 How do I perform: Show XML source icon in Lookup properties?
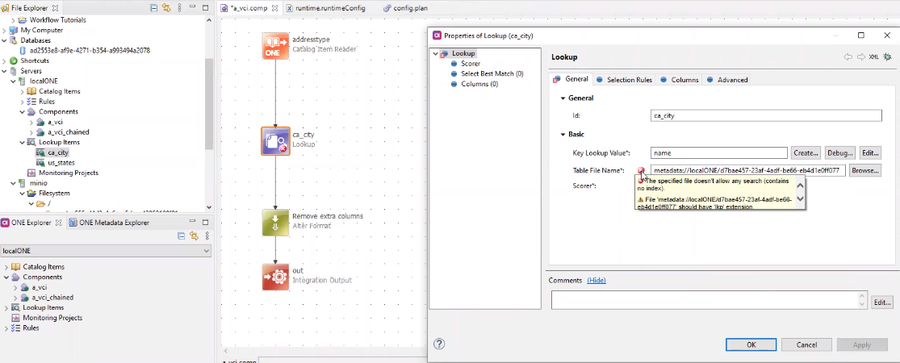tap(873, 57)
